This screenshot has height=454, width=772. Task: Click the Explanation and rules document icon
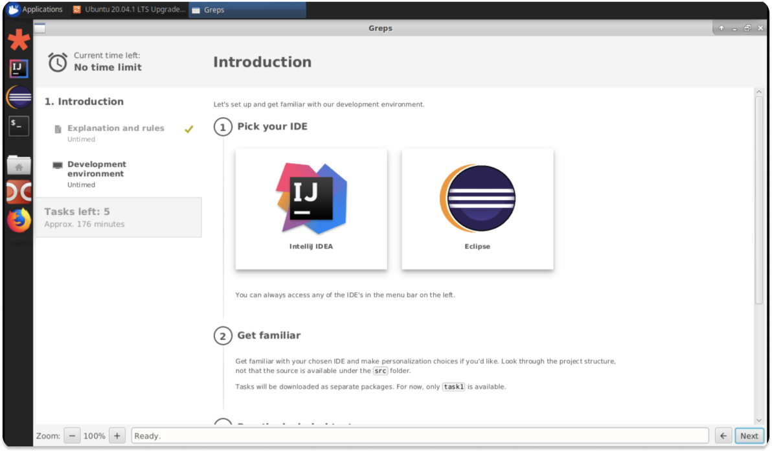click(58, 129)
